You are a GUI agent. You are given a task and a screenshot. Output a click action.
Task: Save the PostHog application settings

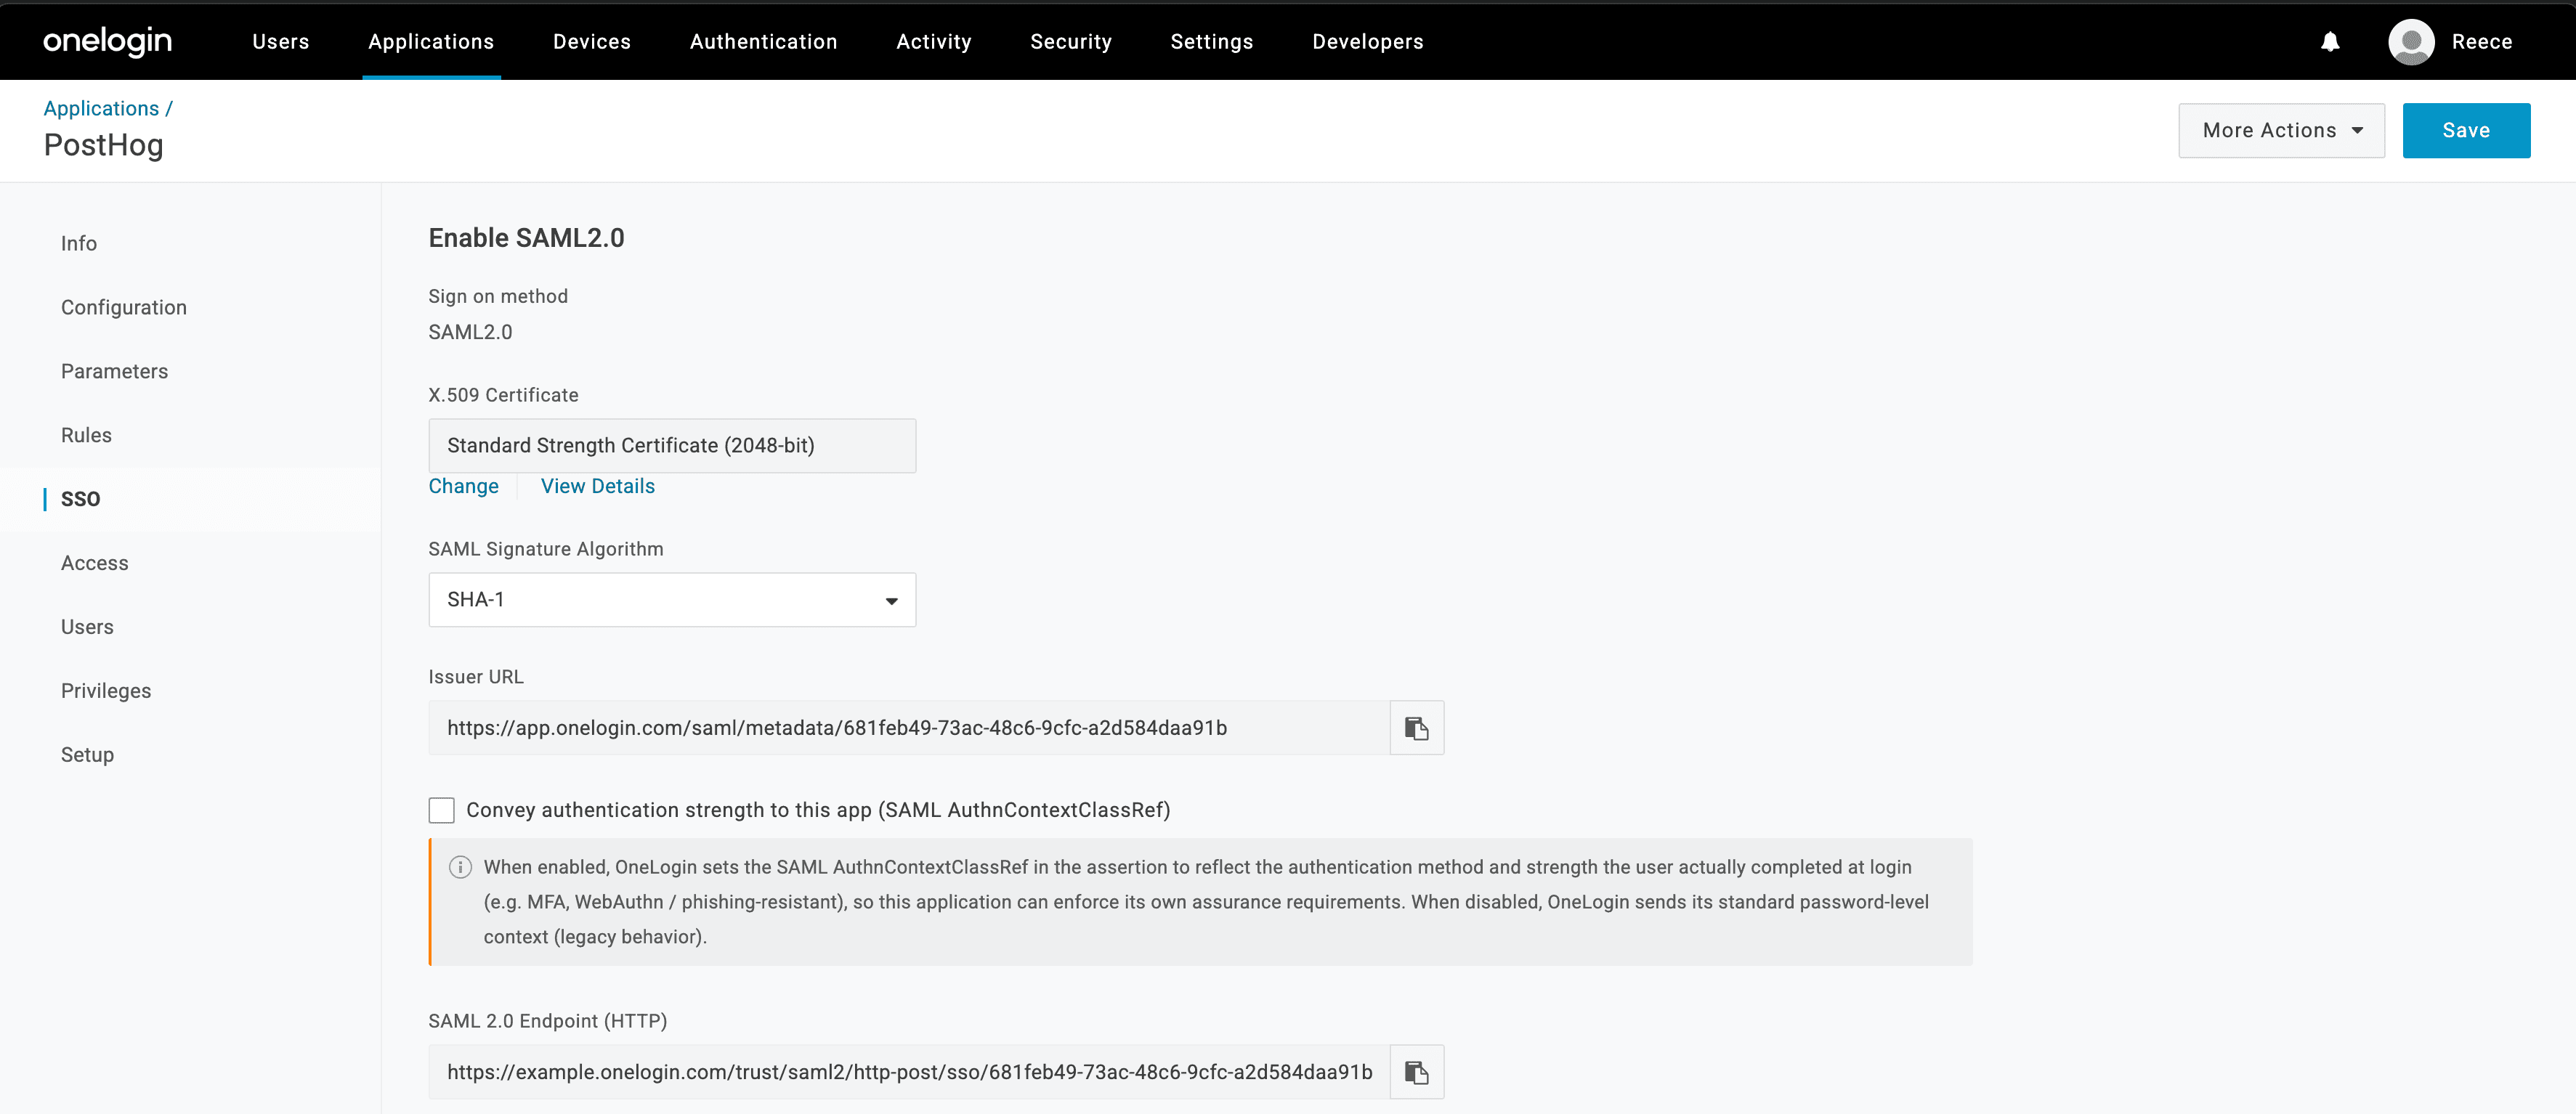point(2466,130)
